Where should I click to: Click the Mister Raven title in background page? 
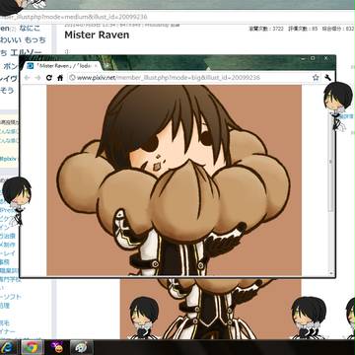tap(97, 35)
